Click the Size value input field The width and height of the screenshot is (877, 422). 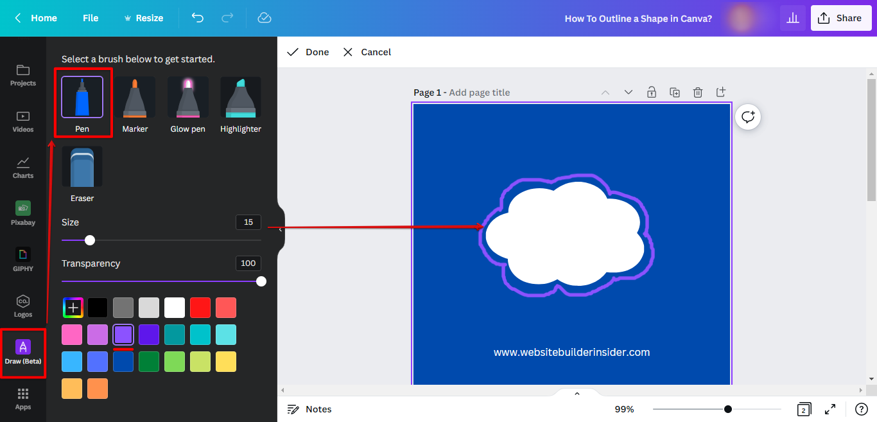click(x=248, y=222)
